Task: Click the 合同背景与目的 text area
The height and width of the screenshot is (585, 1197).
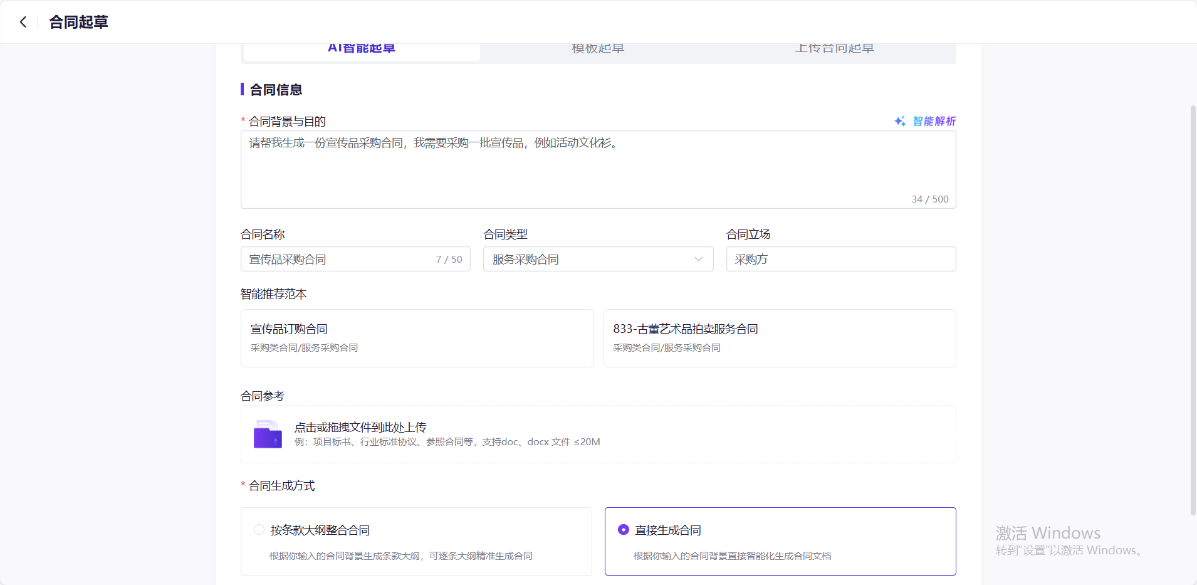Action: 598,169
